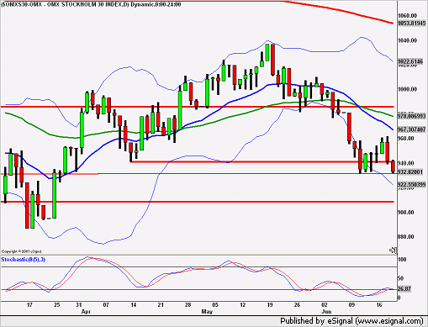The width and height of the screenshot is (428, 327).
Task: Click date label 19 on time axis
Action: (270, 305)
